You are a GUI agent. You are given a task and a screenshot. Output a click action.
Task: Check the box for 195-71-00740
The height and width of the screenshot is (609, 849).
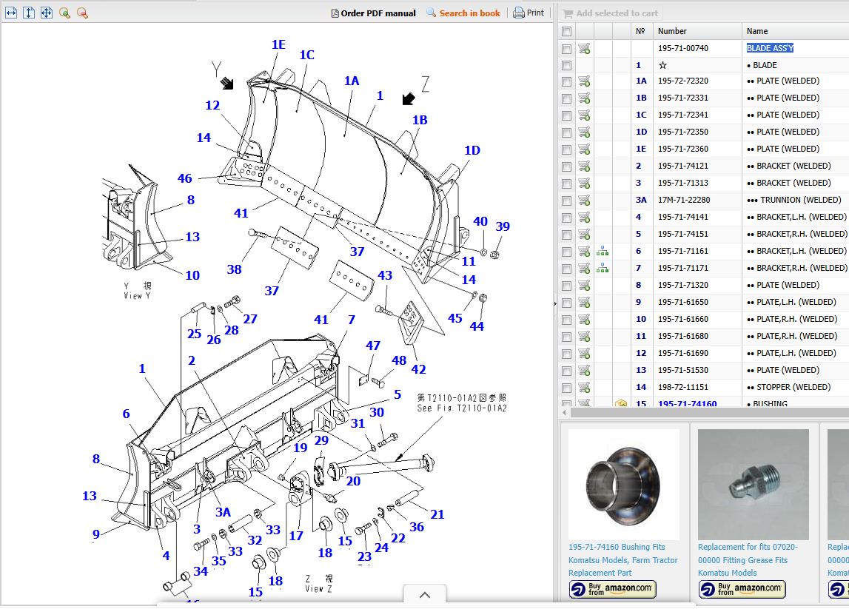[566, 49]
